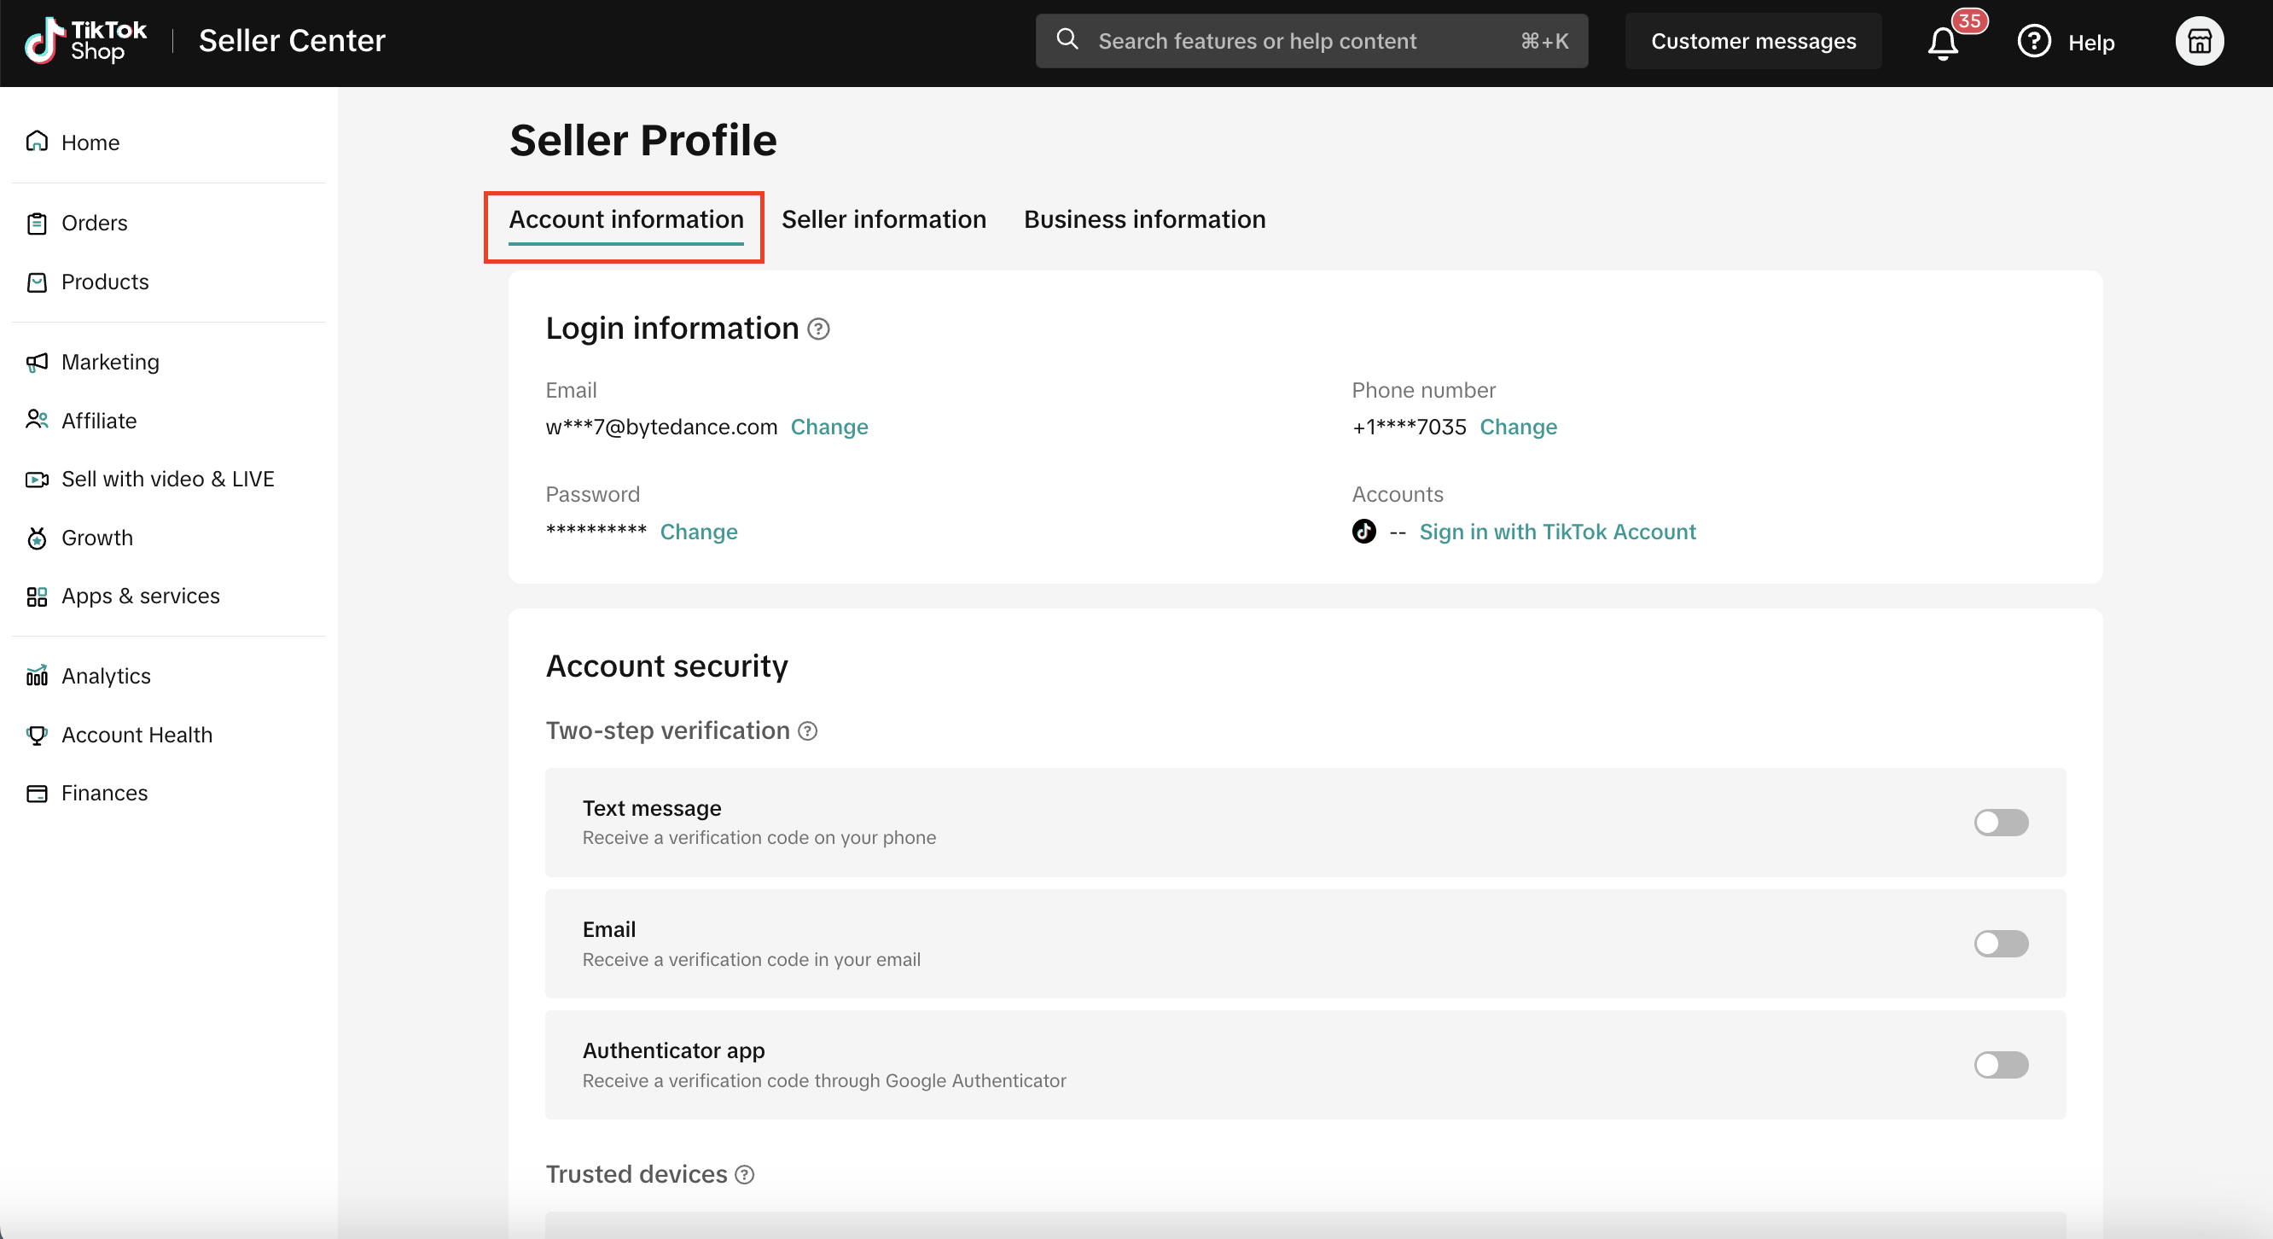Enable Text message verification toggle
Screen dimensions: 2273x1239
(2000, 823)
